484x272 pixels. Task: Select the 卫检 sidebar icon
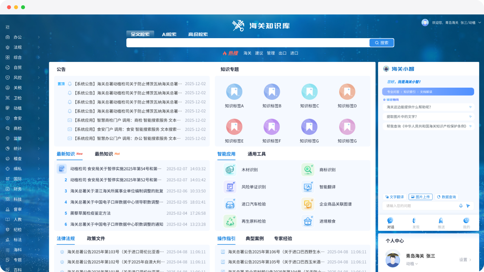tap(7, 98)
